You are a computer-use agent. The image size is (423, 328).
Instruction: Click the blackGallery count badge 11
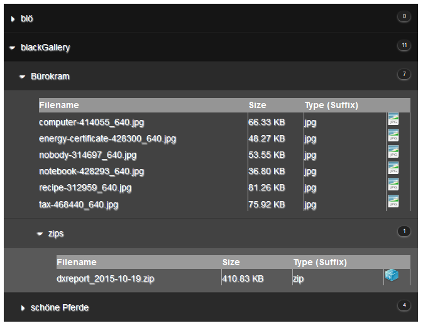tap(404, 45)
